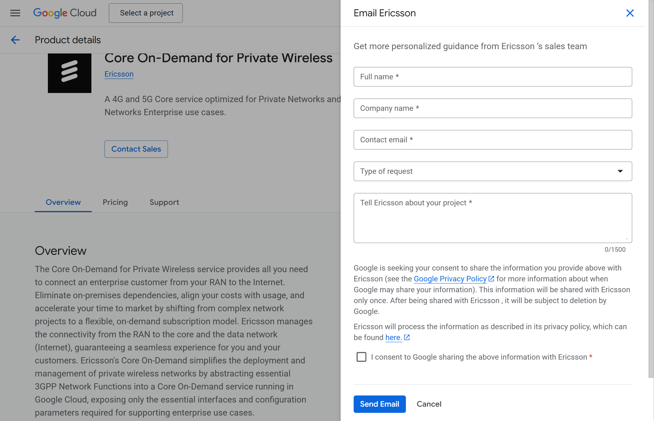Click the Ericsson link under the product title
This screenshot has height=421, width=654.
coord(119,74)
